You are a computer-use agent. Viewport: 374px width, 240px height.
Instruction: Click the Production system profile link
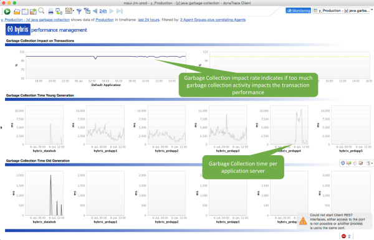tap(105, 20)
